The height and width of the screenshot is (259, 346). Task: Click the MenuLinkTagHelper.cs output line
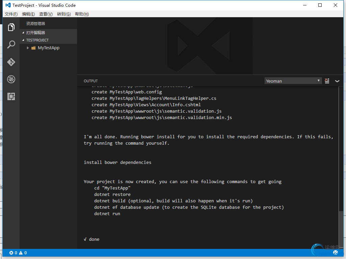(x=154, y=98)
